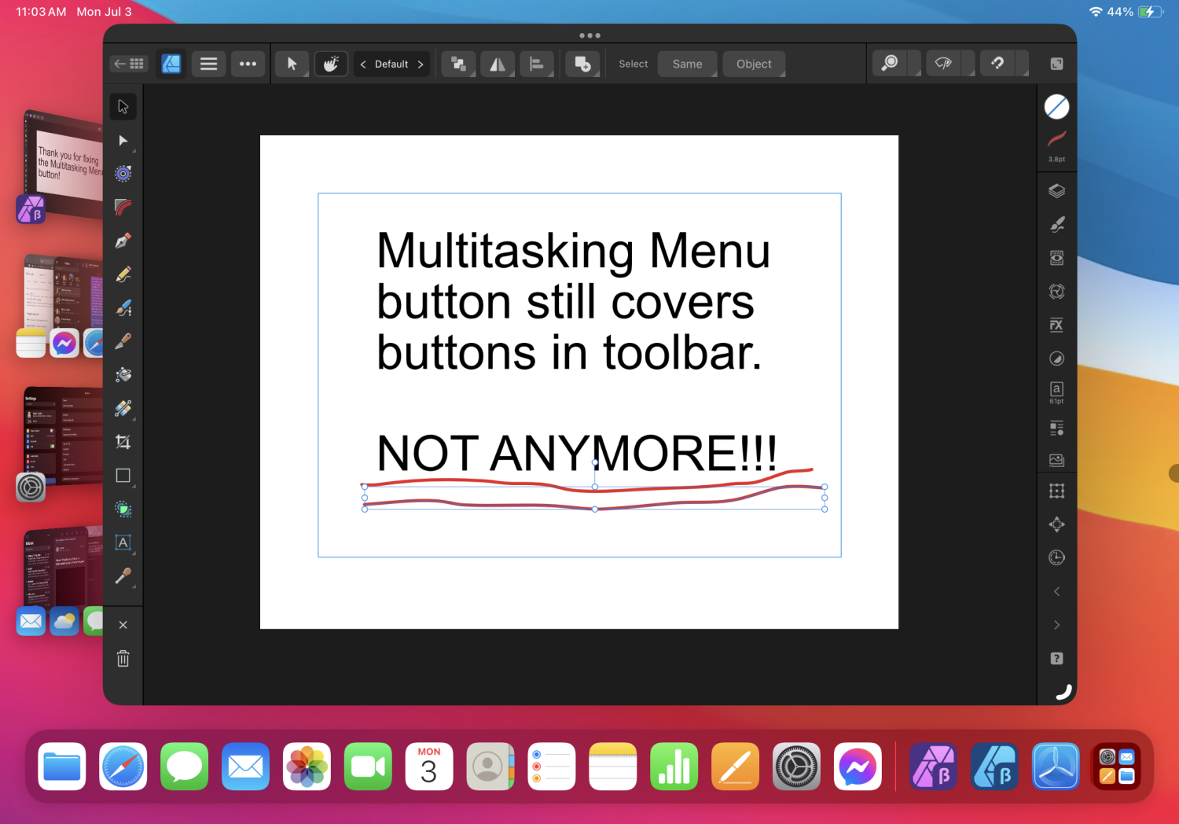Select the Vector Crop tool

click(123, 442)
